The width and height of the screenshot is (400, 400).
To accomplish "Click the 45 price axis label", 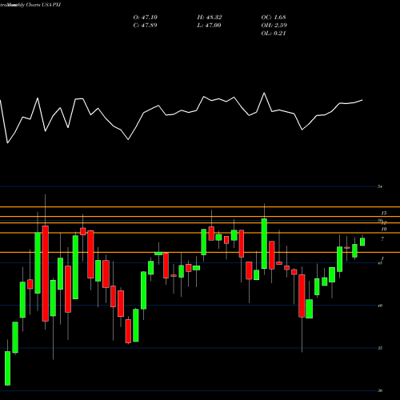I will pyautogui.click(x=380, y=263).
